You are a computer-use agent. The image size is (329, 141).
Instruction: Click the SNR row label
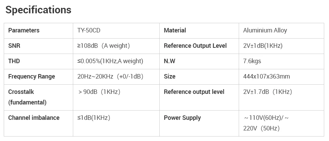(x=14, y=46)
